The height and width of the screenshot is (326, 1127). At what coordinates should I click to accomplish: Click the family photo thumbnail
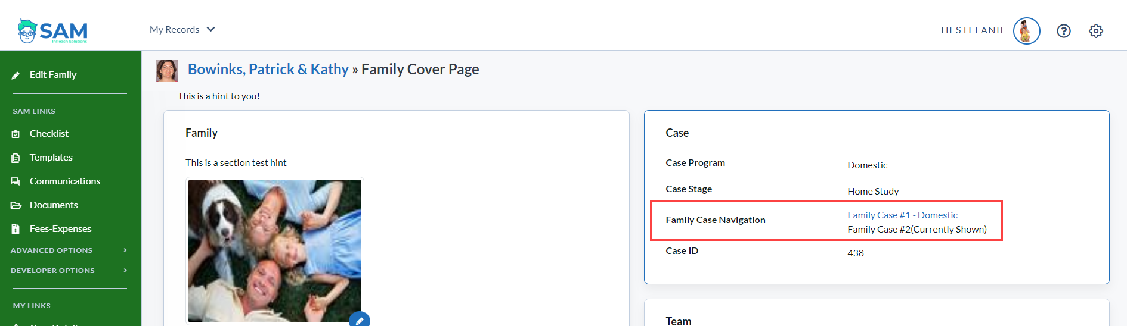[275, 250]
